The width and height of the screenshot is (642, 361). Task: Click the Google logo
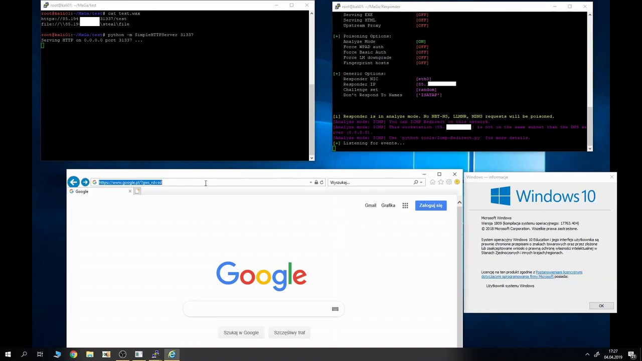coord(261,276)
